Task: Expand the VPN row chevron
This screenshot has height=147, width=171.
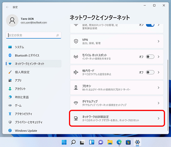Action: point(158,41)
